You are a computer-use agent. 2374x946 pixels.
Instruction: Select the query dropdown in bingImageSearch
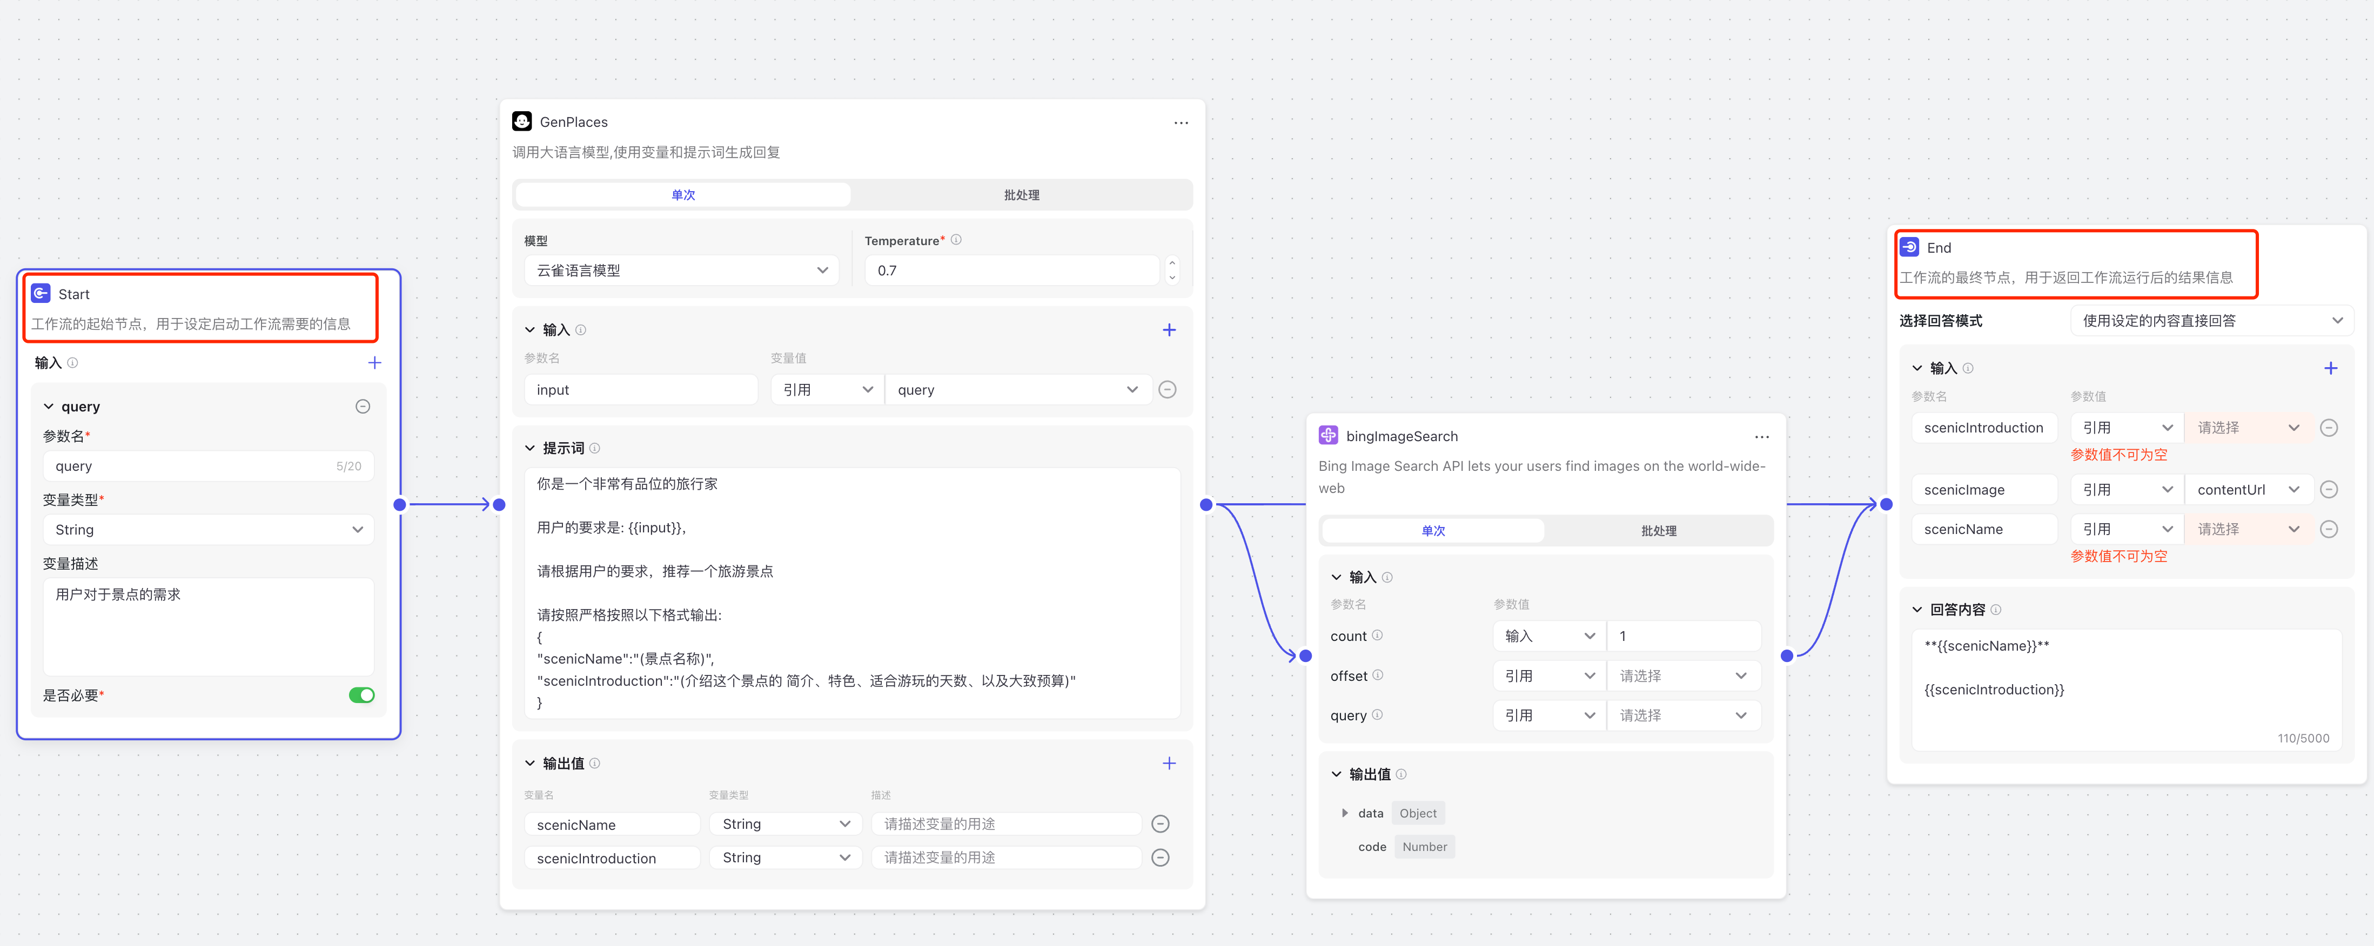click(1682, 715)
